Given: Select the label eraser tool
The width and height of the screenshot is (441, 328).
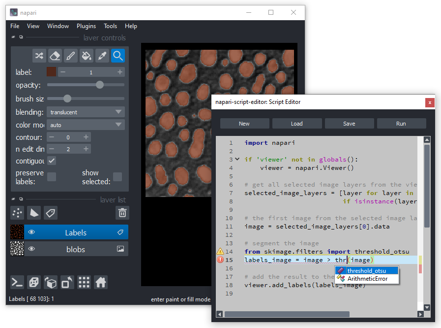Looking at the screenshot, I should pyautogui.click(x=55, y=56).
